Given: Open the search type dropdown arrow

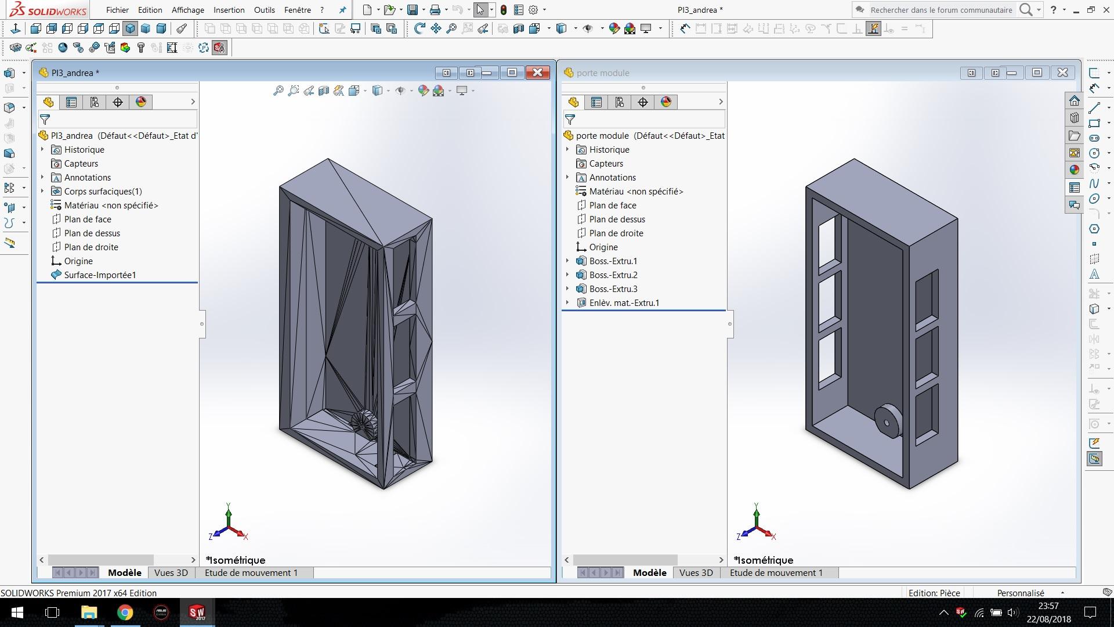Looking at the screenshot, I should coord(1039,10).
